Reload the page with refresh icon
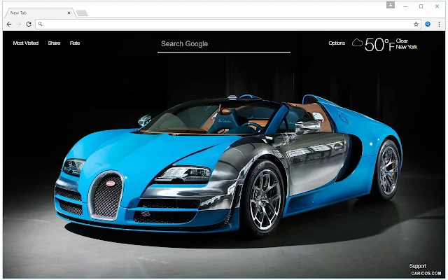 tap(29, 24)
